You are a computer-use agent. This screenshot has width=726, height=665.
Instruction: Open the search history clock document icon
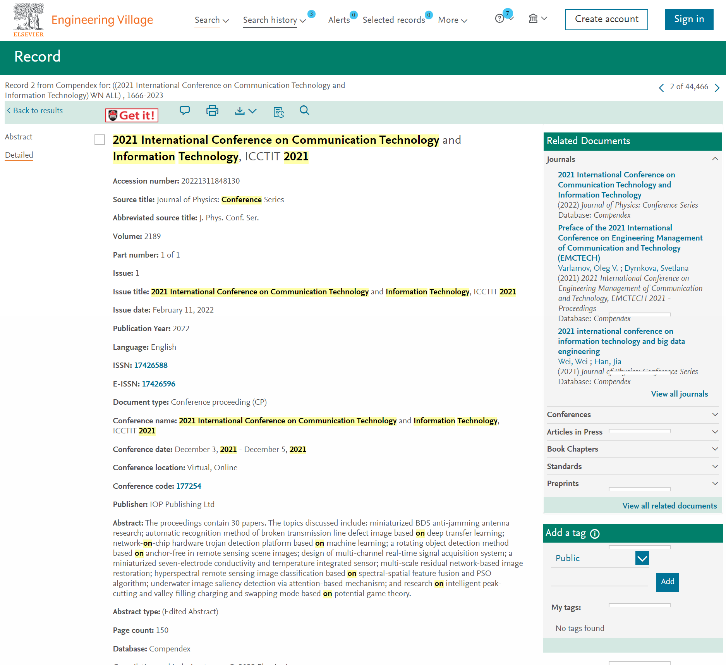point(278,112)
